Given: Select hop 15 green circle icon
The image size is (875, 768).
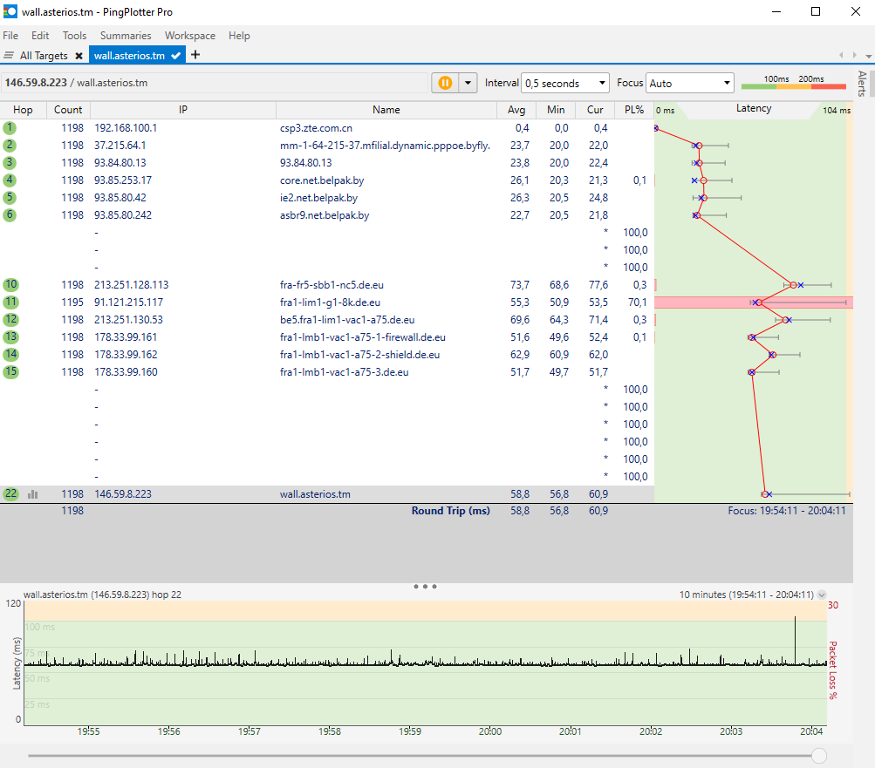Looking at the screenshot, I should pos(10,371).
